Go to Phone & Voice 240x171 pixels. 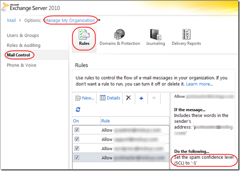(22, 65)
